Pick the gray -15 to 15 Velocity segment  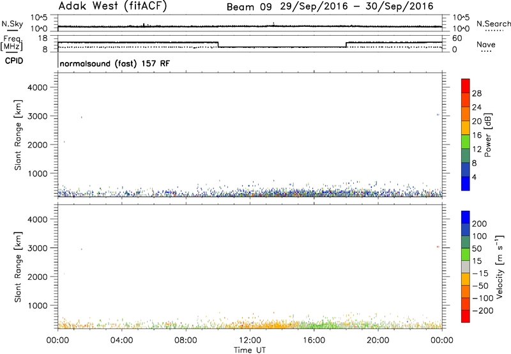click(x=466, y=266)
